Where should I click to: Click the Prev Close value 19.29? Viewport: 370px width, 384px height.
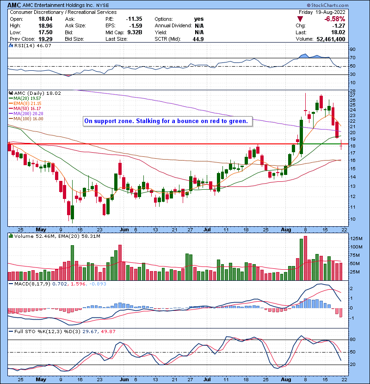(45, 39)
